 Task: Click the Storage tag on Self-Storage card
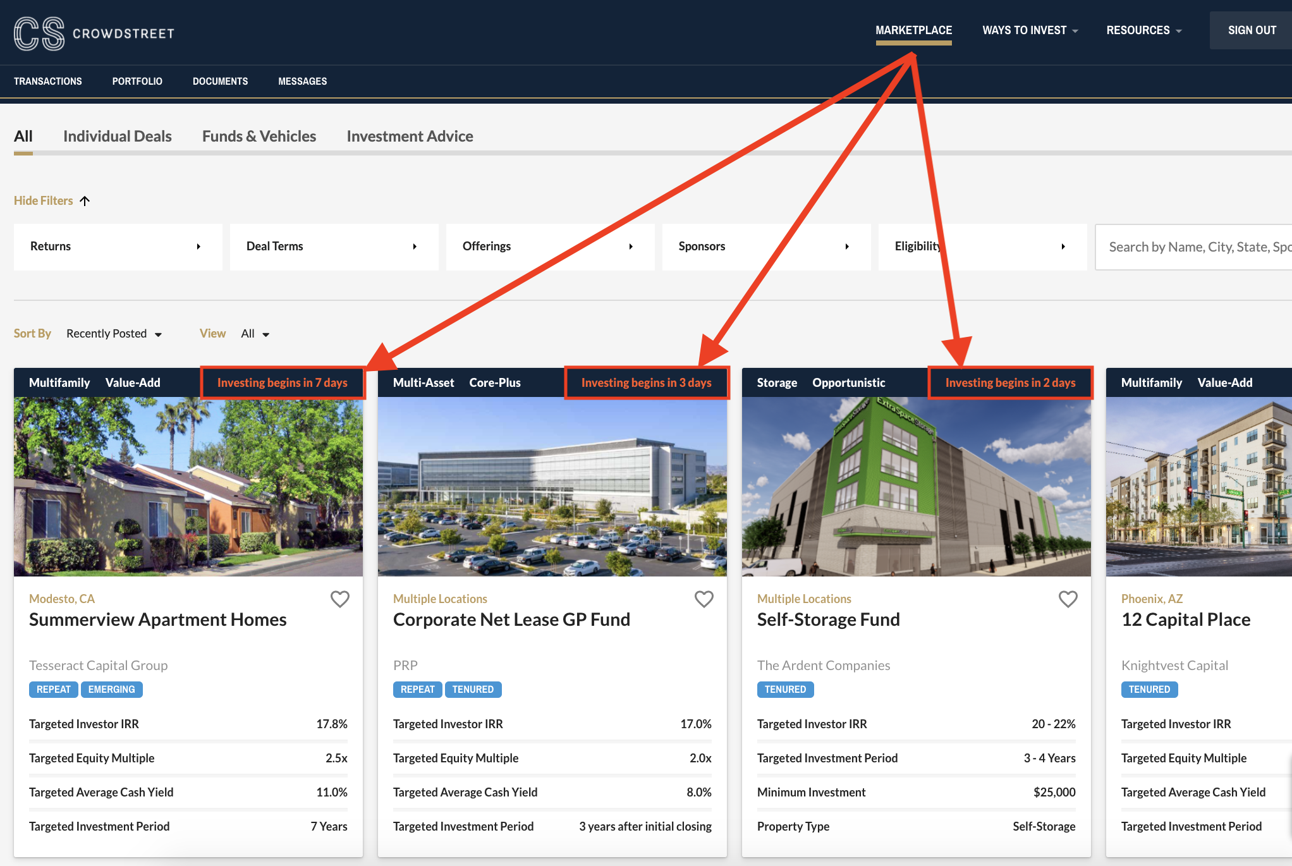tap(777, 382)
